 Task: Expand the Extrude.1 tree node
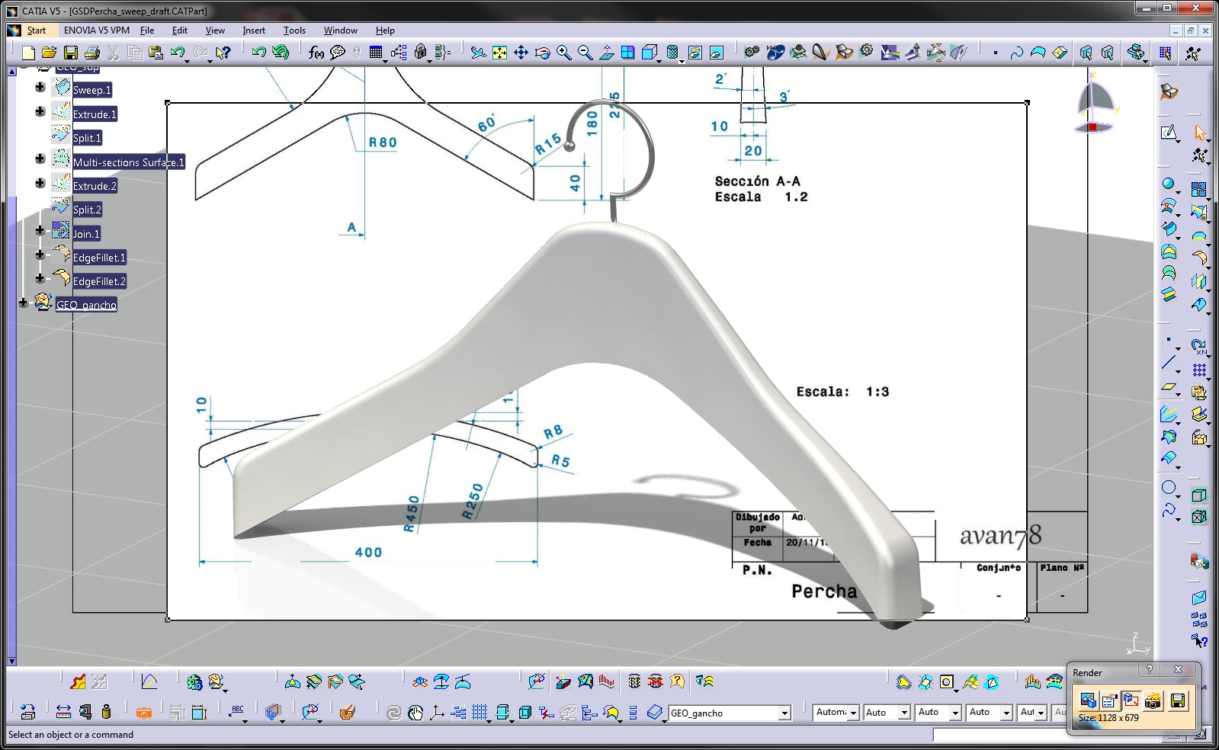40,111
